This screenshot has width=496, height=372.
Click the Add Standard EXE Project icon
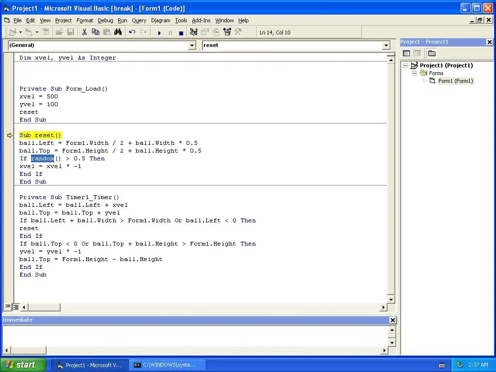[x=13, y=32]
